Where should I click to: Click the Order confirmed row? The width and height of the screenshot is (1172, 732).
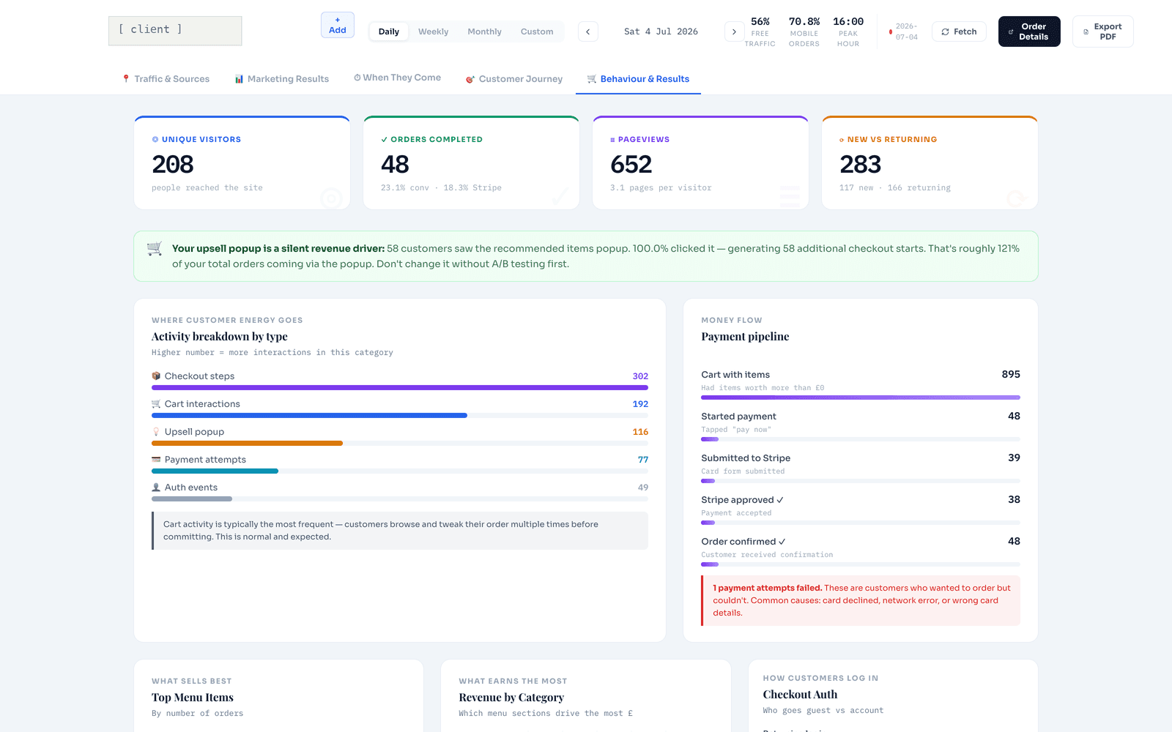(x=861, y=550)
